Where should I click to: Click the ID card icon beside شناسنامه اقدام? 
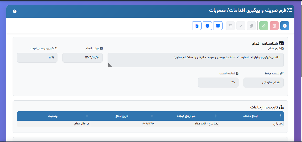click(282, 43)
